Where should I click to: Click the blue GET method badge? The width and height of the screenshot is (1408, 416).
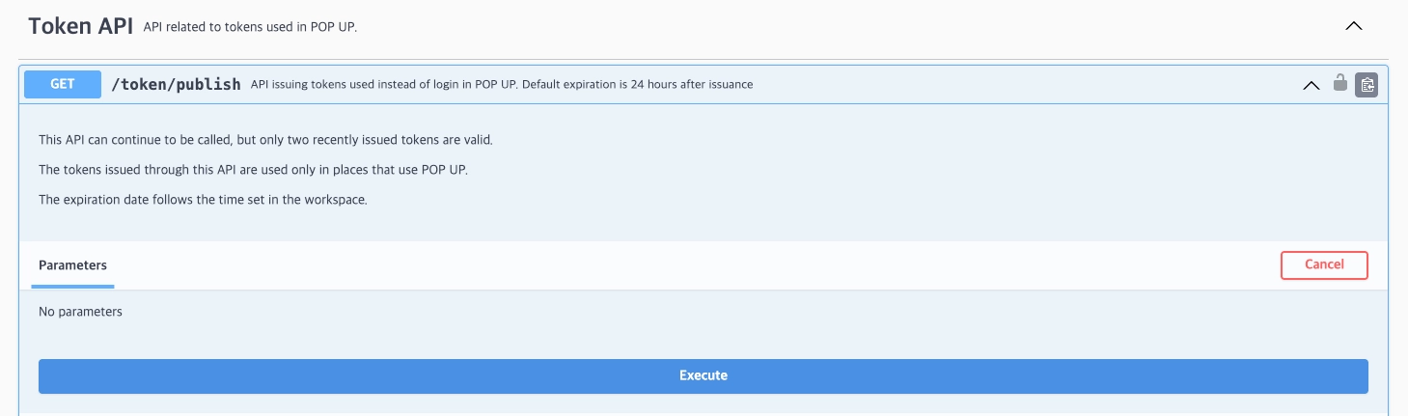click(x=63, y=84)
